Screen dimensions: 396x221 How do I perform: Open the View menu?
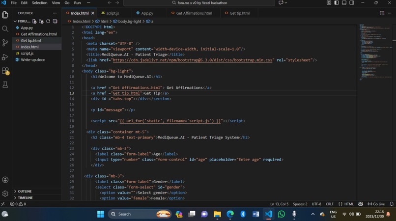pos(56,3)
